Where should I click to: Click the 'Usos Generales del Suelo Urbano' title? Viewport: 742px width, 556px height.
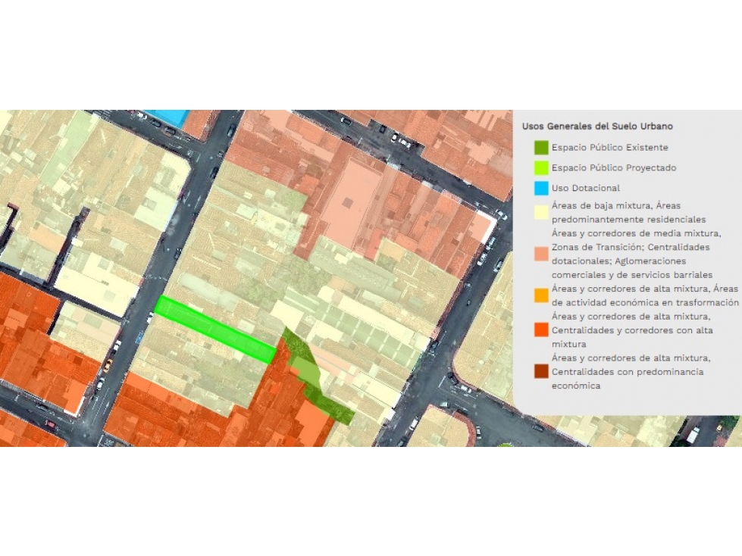coord(597,127)
